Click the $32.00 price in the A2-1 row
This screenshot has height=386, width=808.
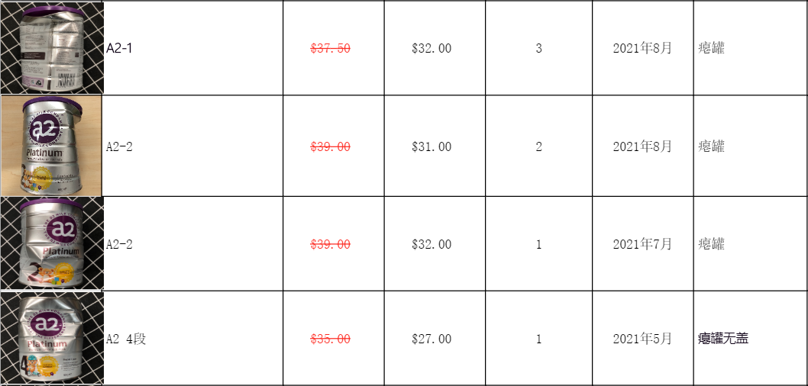pyautogui.click(x=431, y=48)
